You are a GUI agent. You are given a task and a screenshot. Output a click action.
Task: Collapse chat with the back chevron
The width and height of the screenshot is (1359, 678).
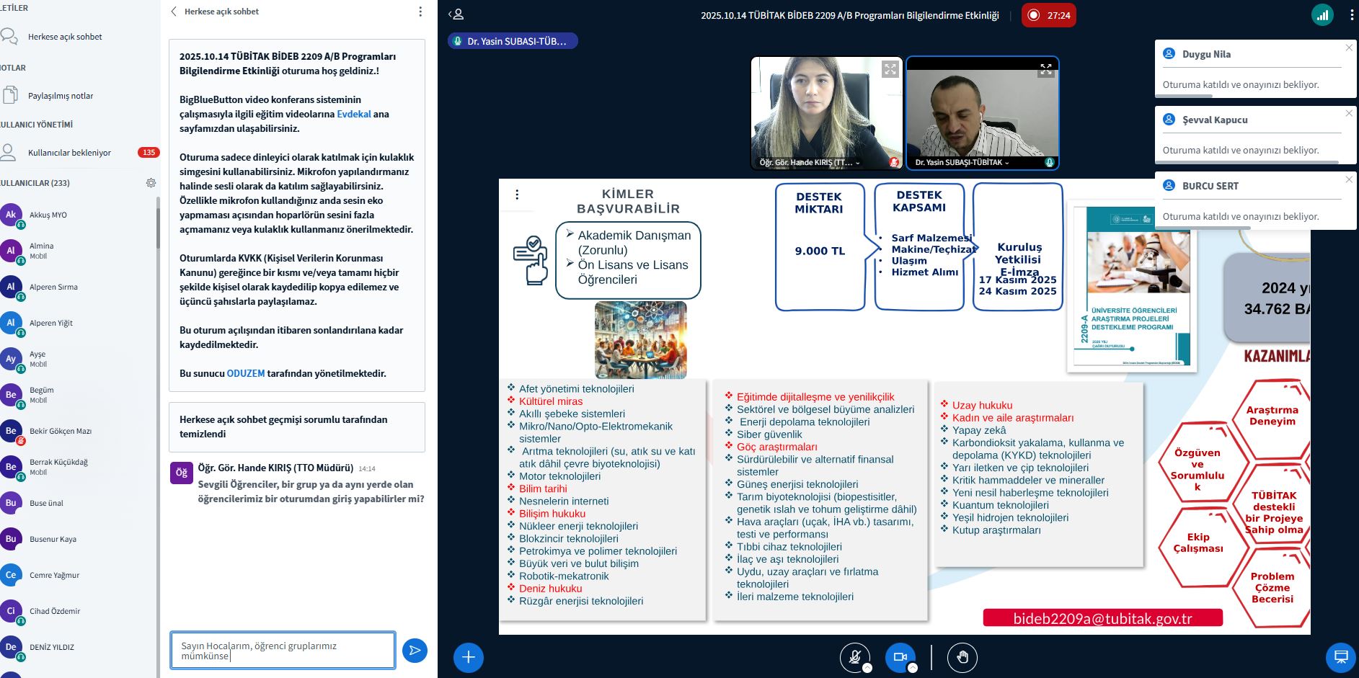pyautogui.click(x=174, y=12)
